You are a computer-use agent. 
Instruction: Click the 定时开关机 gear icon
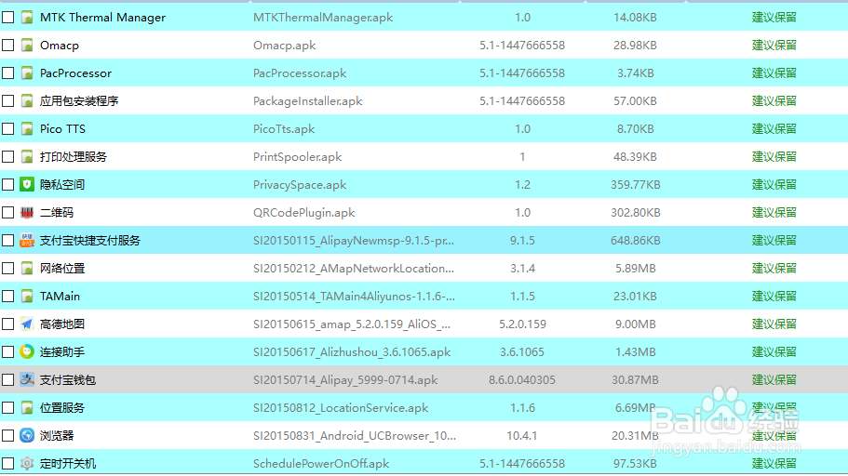pos(27,464)
